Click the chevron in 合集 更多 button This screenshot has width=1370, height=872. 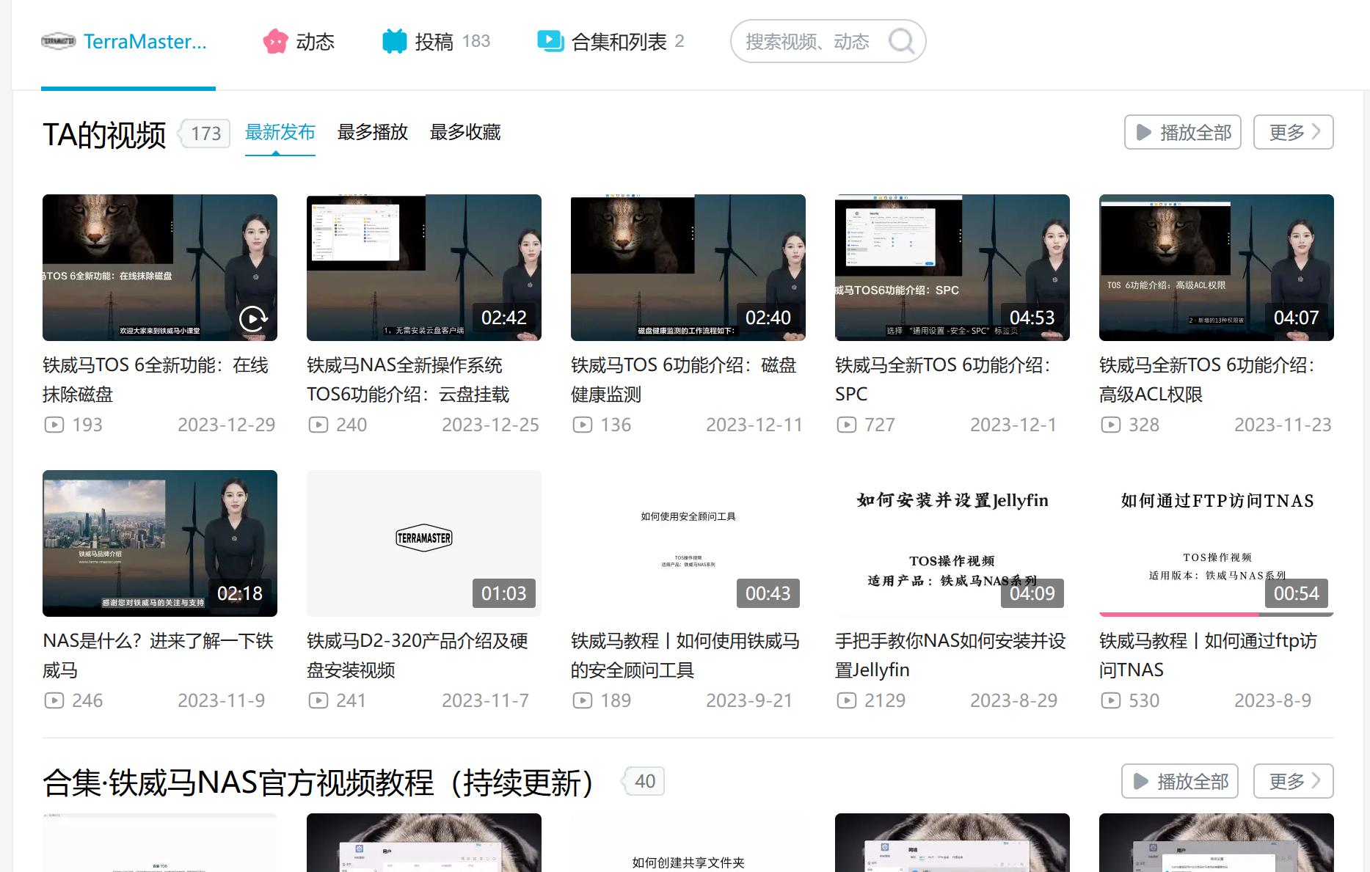coord(1316,781)
